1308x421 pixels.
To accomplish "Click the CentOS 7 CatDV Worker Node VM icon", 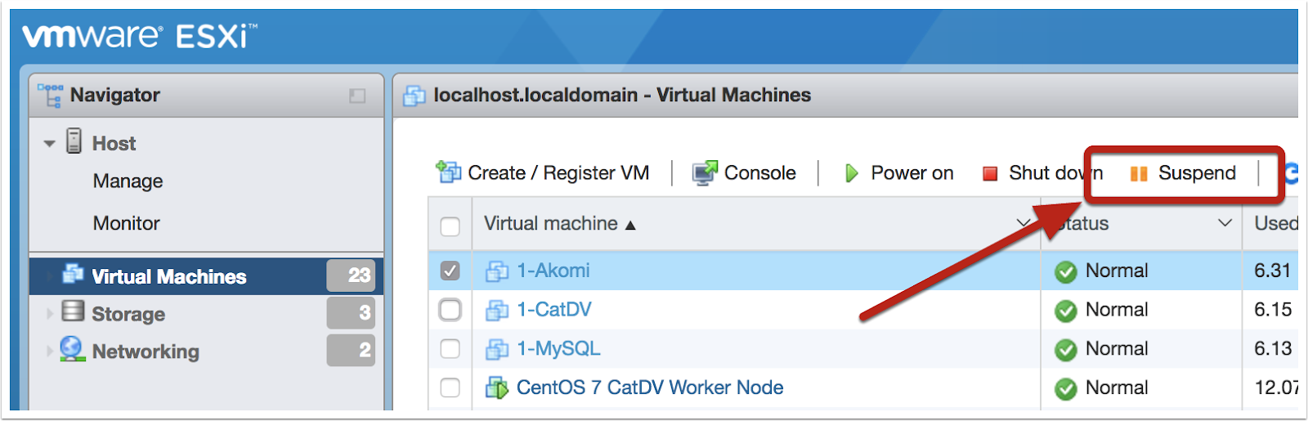I will point(497,388).
